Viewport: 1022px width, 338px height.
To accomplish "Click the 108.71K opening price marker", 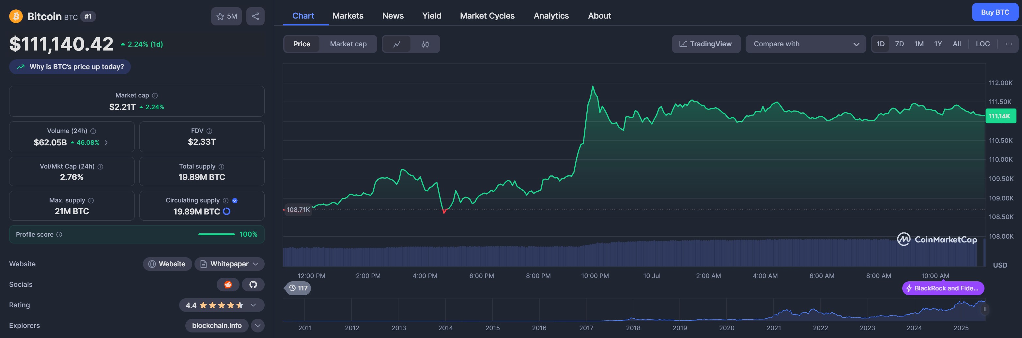I will [298, 210].
